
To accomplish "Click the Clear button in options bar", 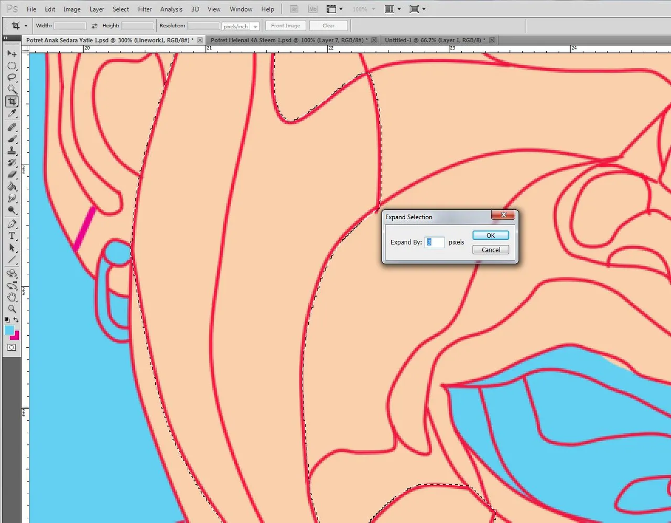I will pyautogui.click(x=329, y=26).
